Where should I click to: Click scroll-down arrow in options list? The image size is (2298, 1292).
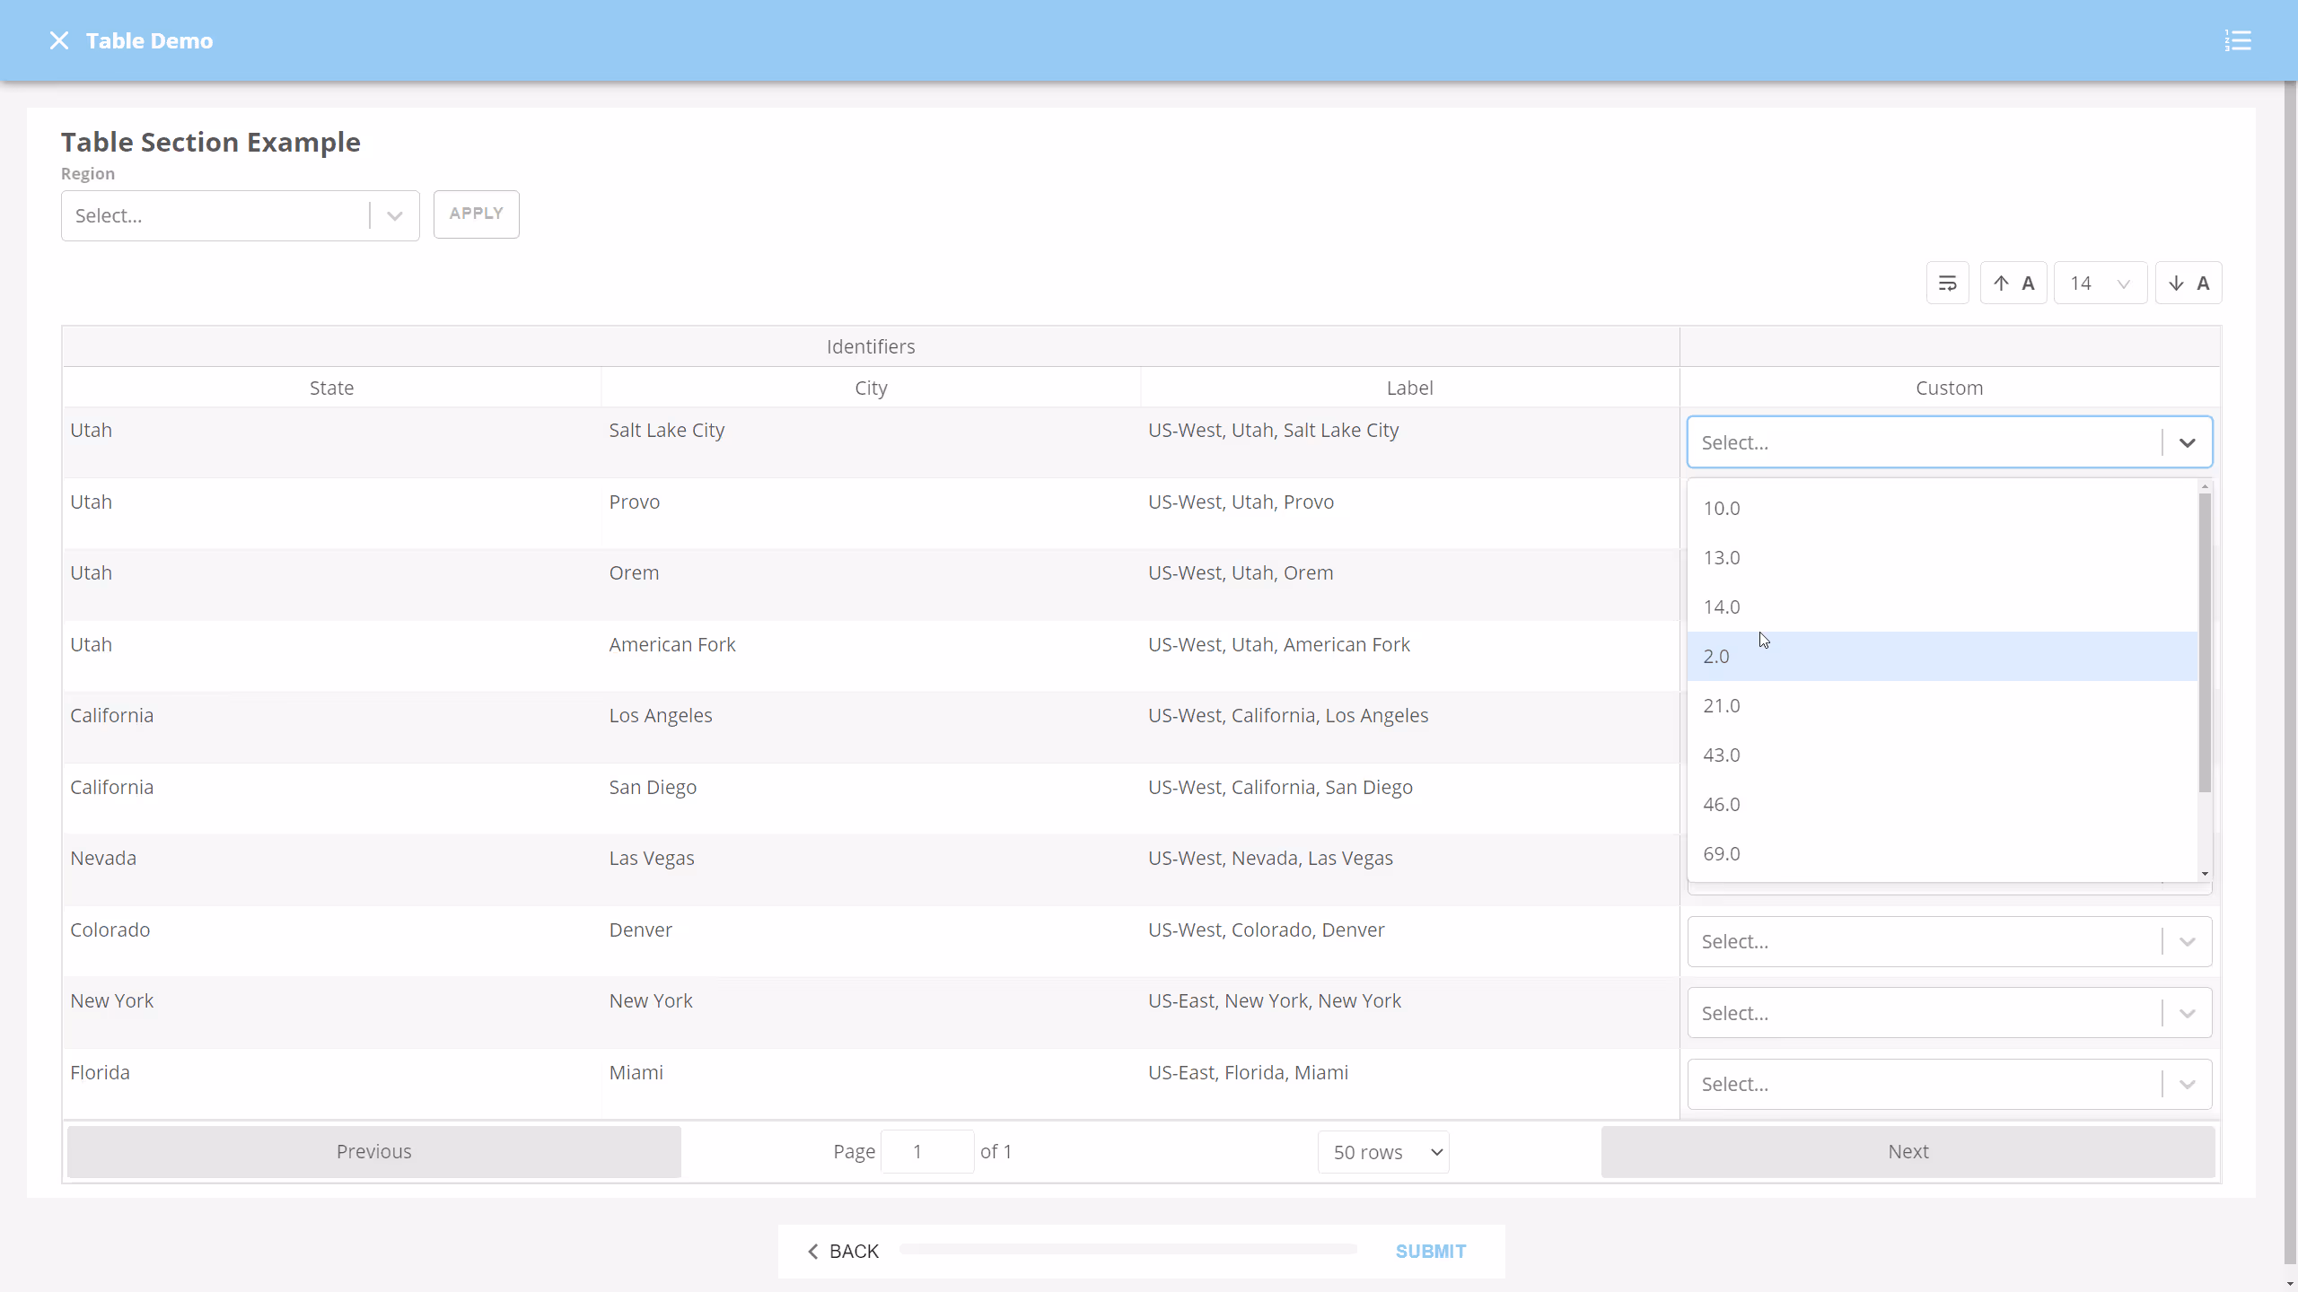coord(2205,874)
